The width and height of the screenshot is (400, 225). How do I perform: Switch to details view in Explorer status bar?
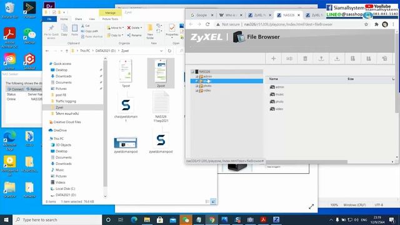click(x=207, y=201)
